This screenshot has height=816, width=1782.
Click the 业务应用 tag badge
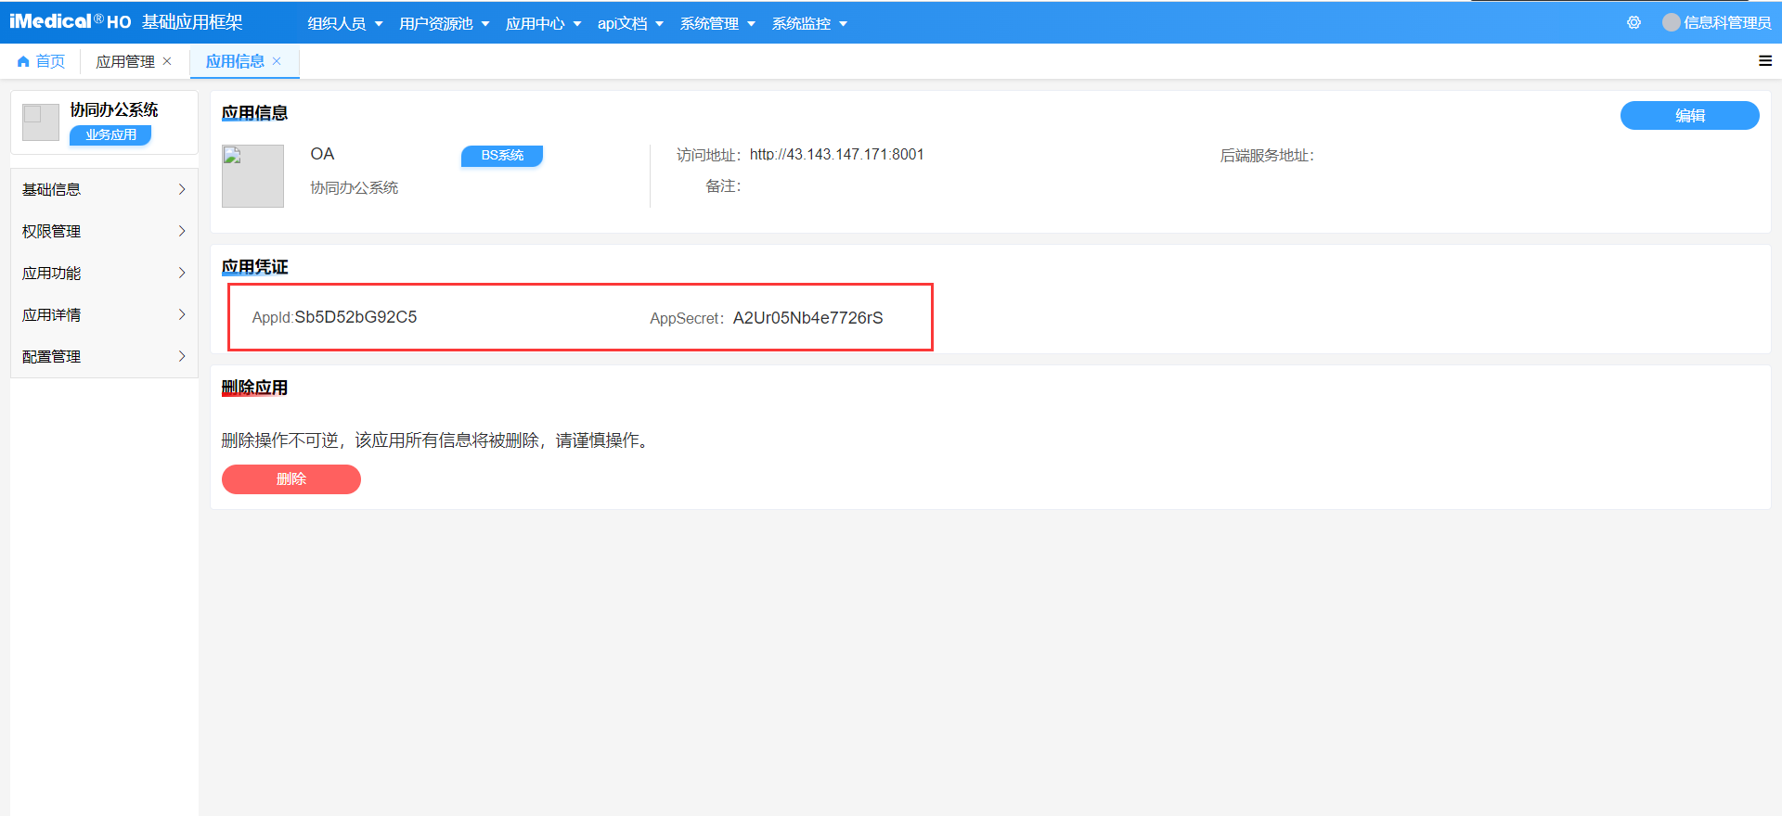110,134
